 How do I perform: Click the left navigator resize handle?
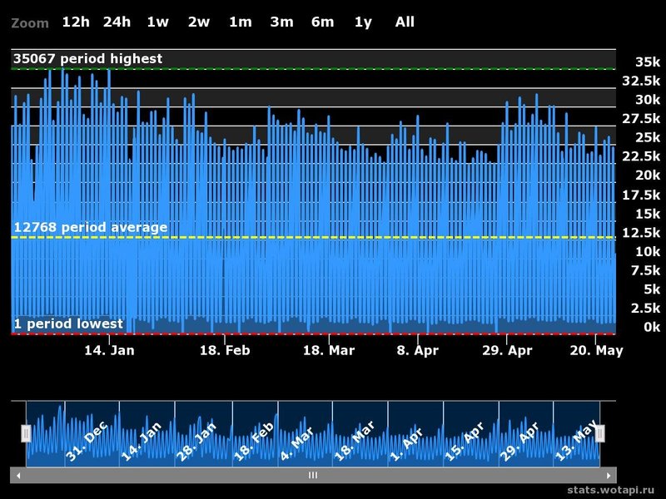tap(26, 432)
